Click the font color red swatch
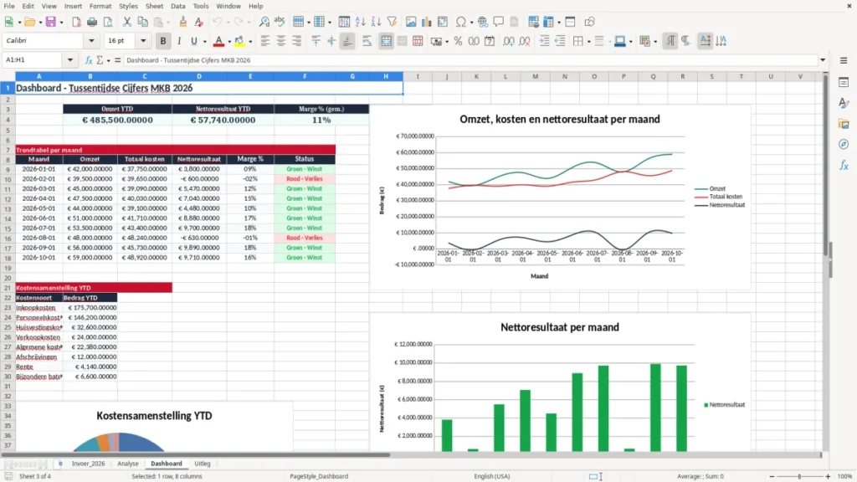This screenshot has height=482, width=857. (x=218, y=42)
